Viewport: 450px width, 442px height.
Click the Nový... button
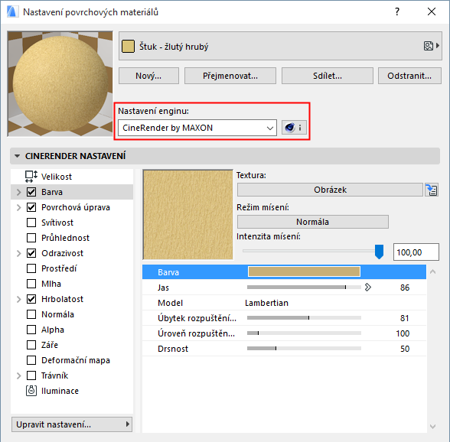click(148, 76)
